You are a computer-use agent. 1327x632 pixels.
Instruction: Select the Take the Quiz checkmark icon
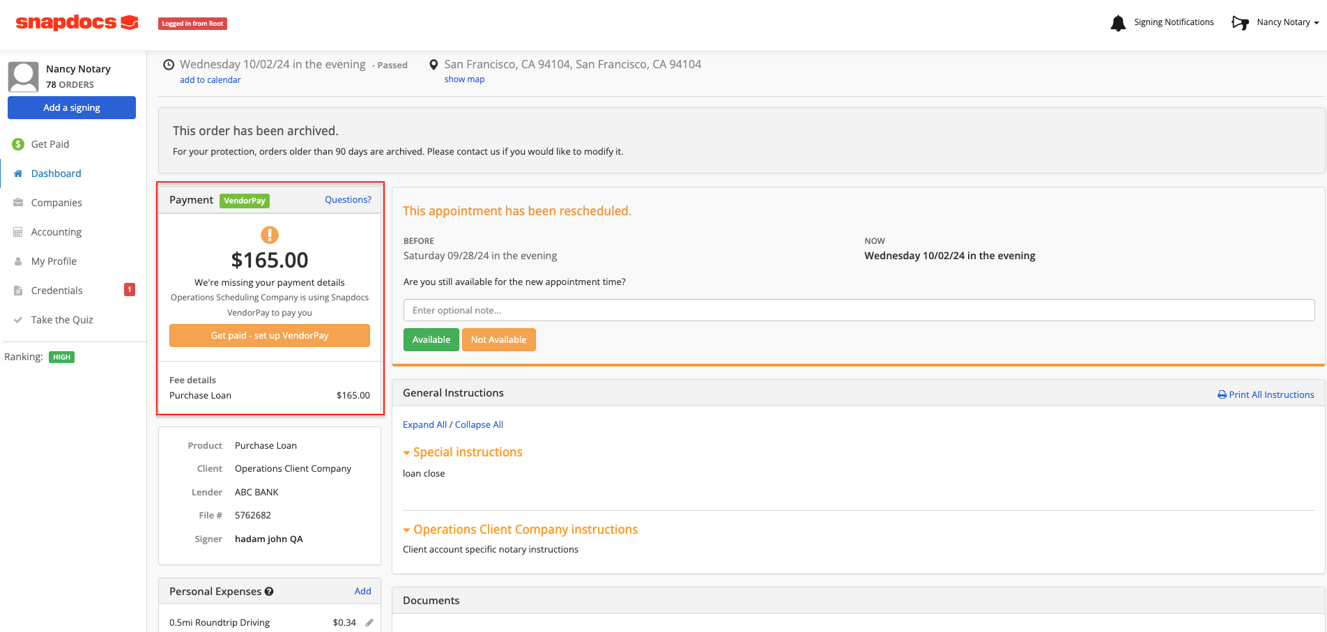point(18,319)
